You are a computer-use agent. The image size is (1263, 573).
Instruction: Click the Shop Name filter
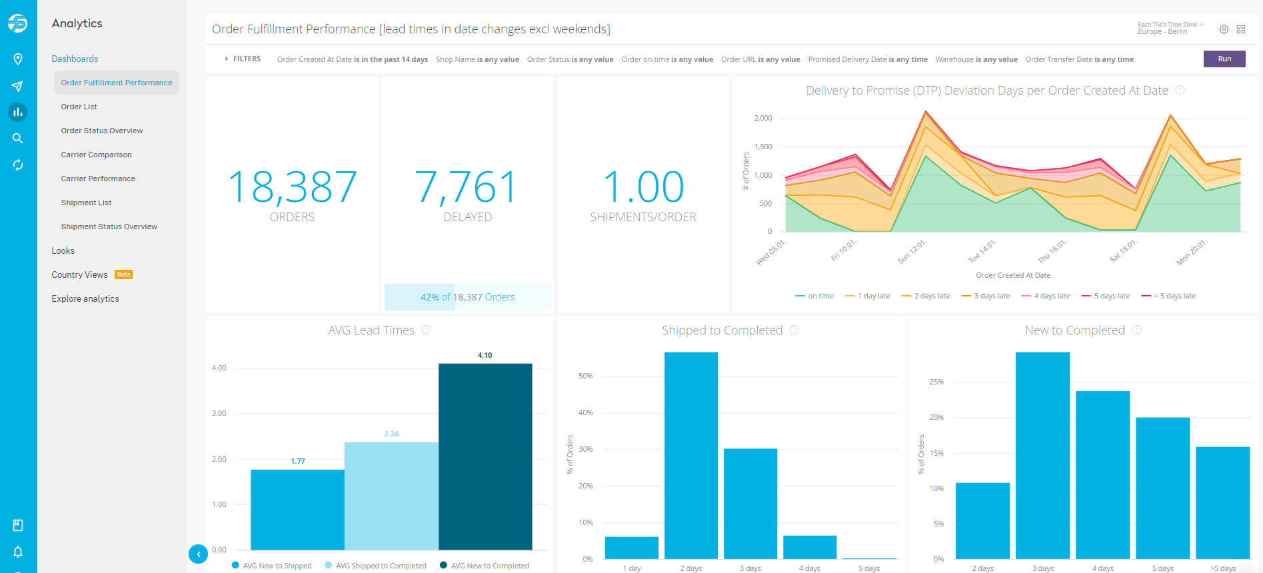tap(477, 59)
